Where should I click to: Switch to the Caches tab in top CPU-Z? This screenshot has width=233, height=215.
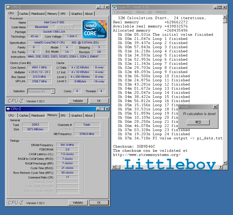(24, 14)
